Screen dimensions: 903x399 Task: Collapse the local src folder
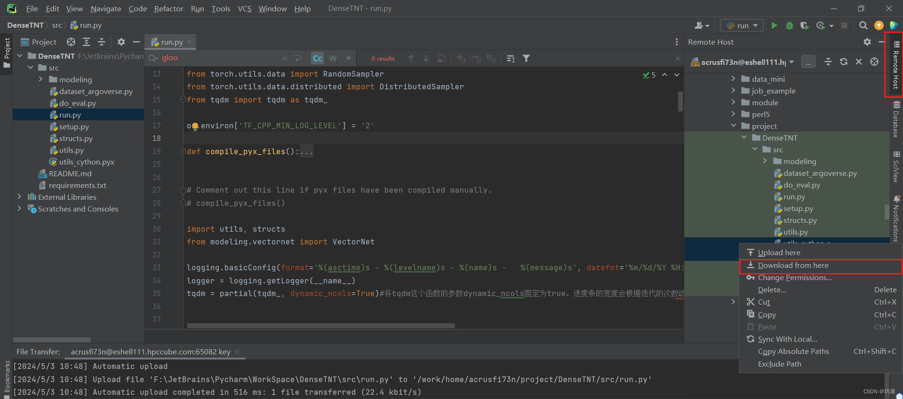pyautogui.click(x=31, y=68)
